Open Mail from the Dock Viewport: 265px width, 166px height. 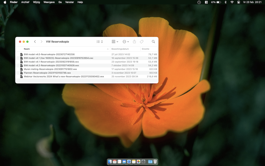coord(124,162)
